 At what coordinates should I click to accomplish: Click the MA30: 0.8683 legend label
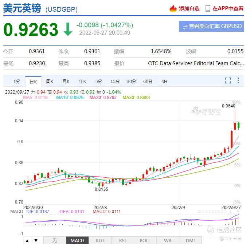click(x=136, y=98)
